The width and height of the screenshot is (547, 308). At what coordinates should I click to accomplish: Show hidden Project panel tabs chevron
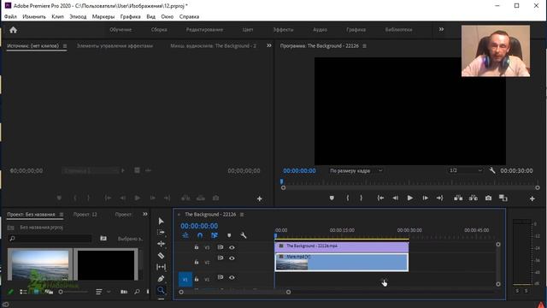(x=145, y=214)
